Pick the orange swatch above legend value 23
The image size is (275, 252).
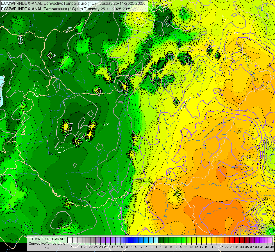click(x=215, y=240)
